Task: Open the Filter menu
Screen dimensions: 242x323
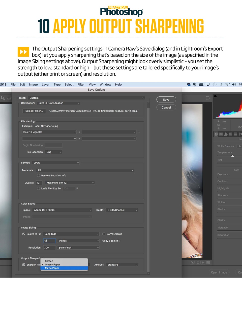Action: (81, 84)
